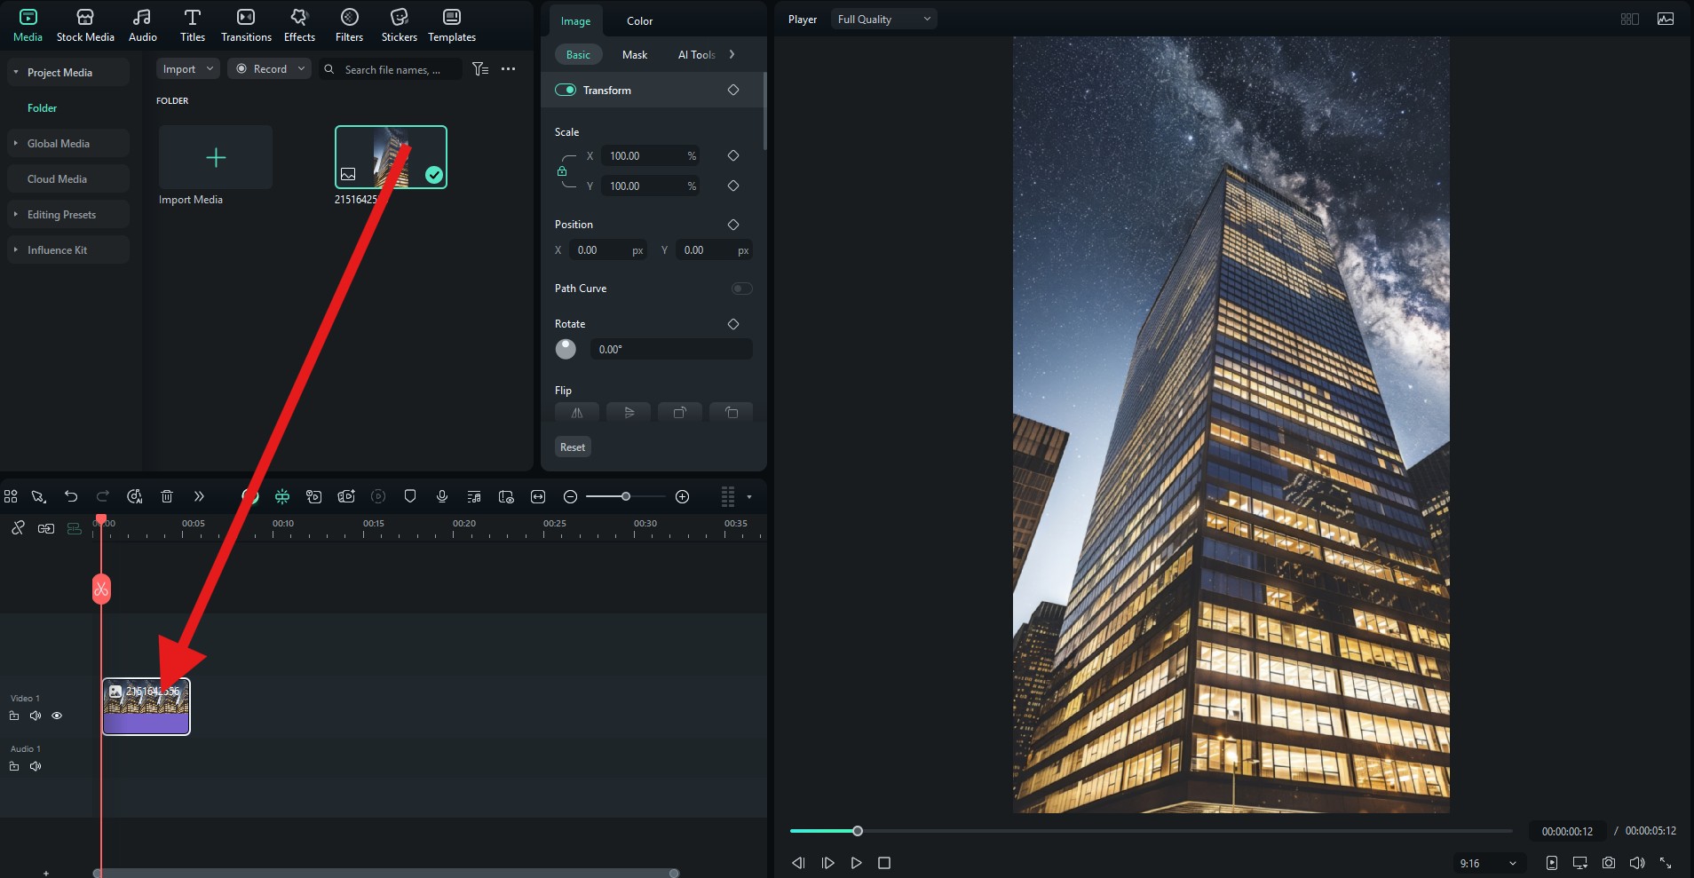Expand the Editing Presets tree
The height and width of the screenshot is (878, 1694).
tap(15, 214)
